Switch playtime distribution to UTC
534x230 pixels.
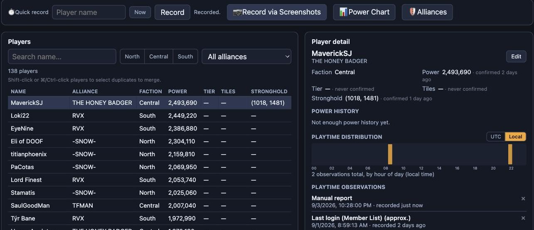(x=496, y=137)
